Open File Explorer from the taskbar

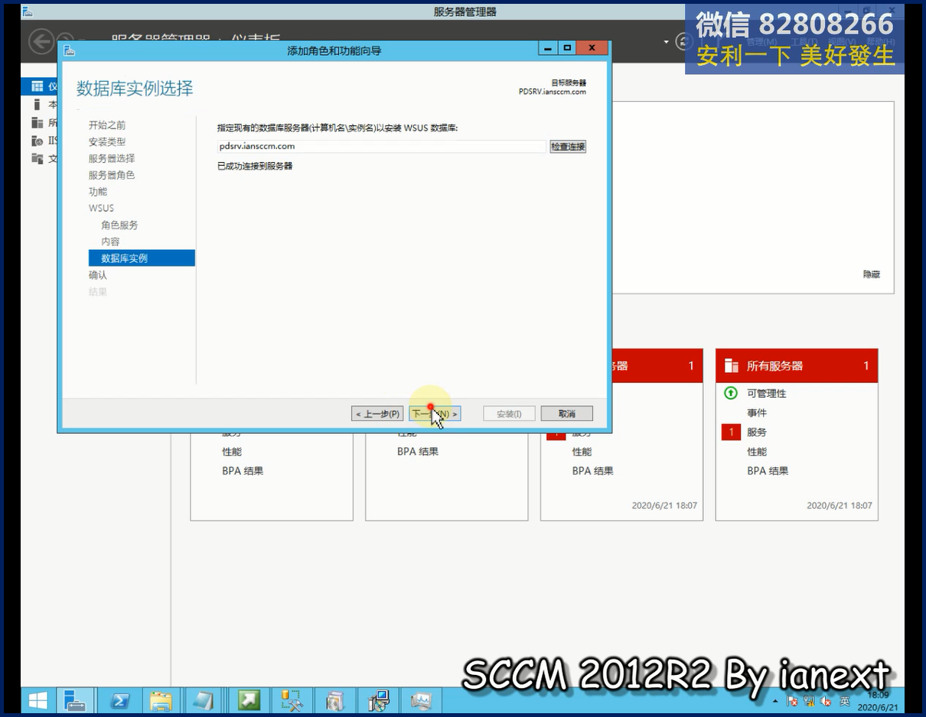pyautogui.click(x=161, y=700)
